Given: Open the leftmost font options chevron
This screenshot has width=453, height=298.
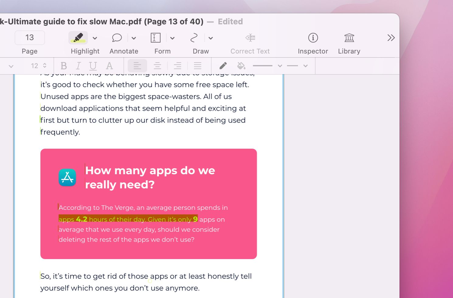Looking at the screenshot, I should [x=11, y=66].
